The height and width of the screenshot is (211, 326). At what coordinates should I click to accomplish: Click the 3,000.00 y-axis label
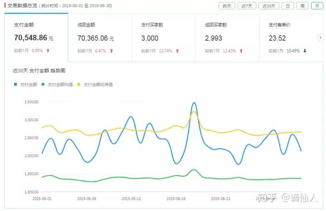(31, 120)
